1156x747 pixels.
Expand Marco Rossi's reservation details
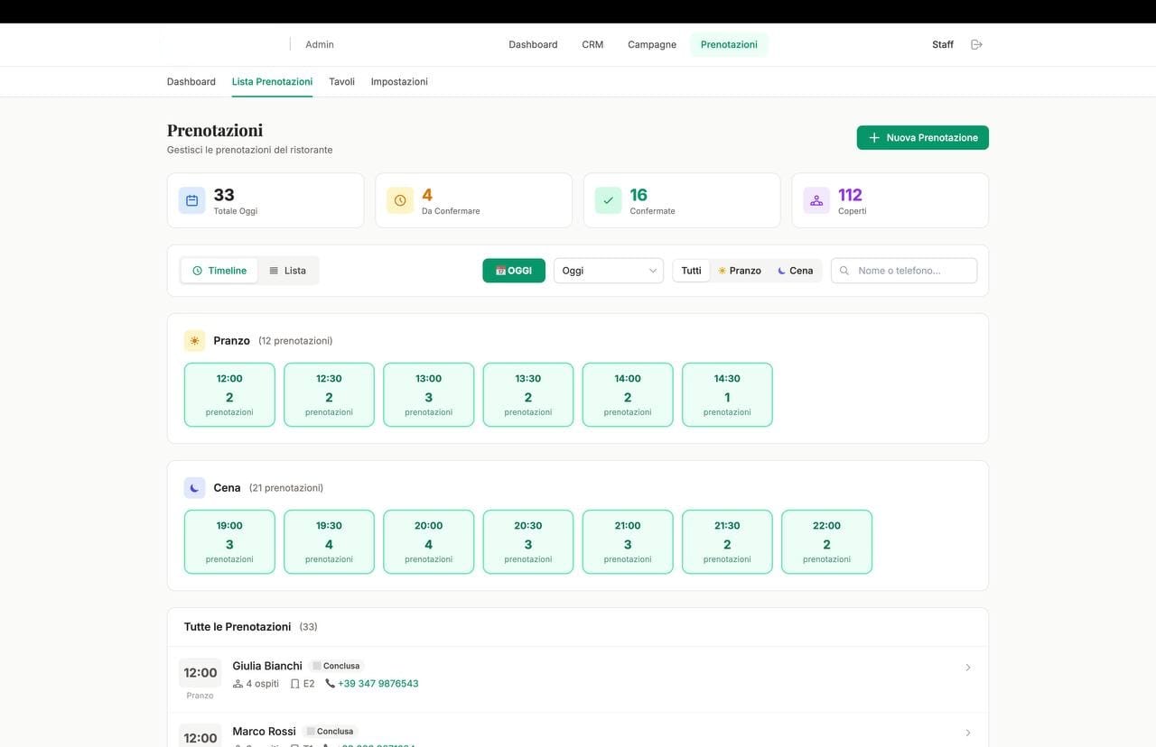[x=965, y=731]
